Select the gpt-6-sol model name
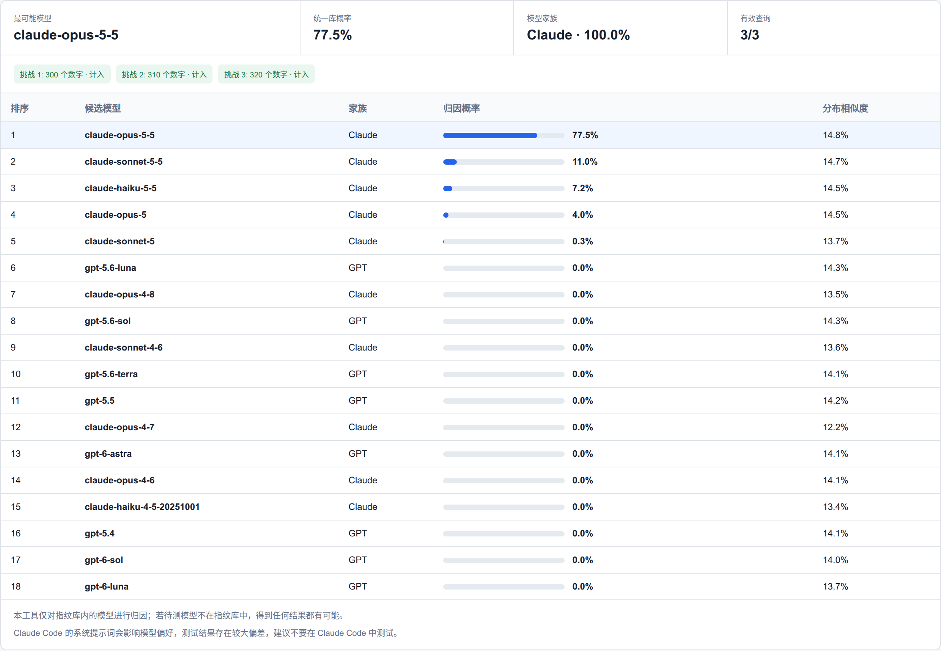The height and width of the screenshot is (651, 941). [x=104, y=560]
